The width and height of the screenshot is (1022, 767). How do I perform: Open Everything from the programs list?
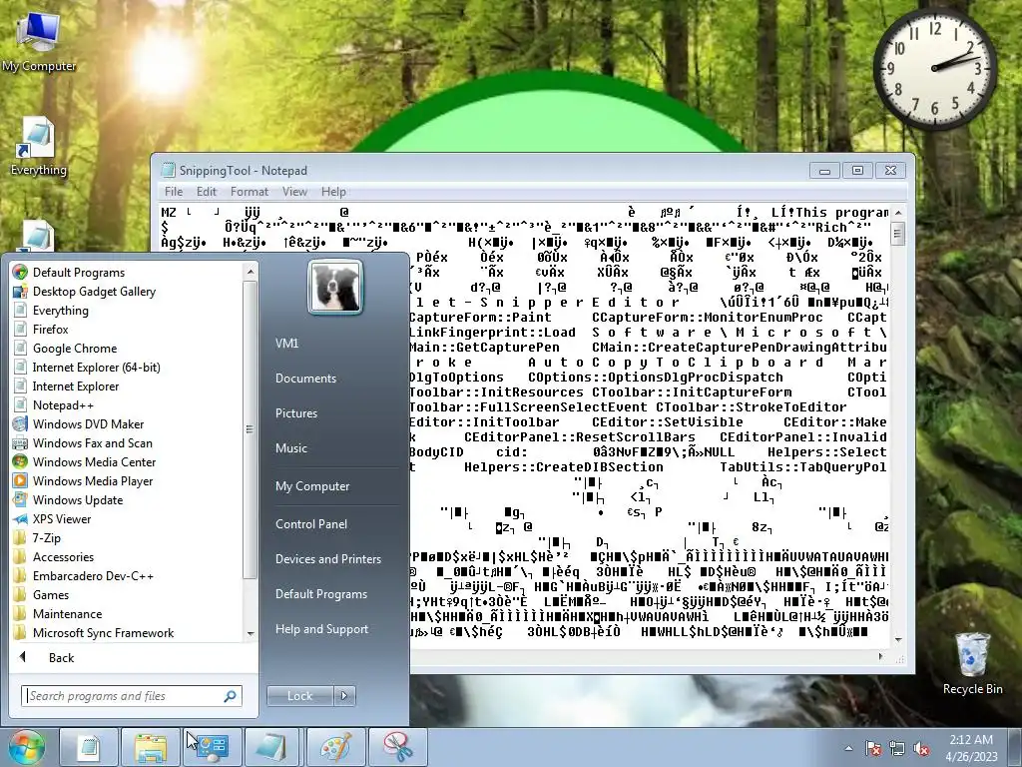tap(61, 311)
